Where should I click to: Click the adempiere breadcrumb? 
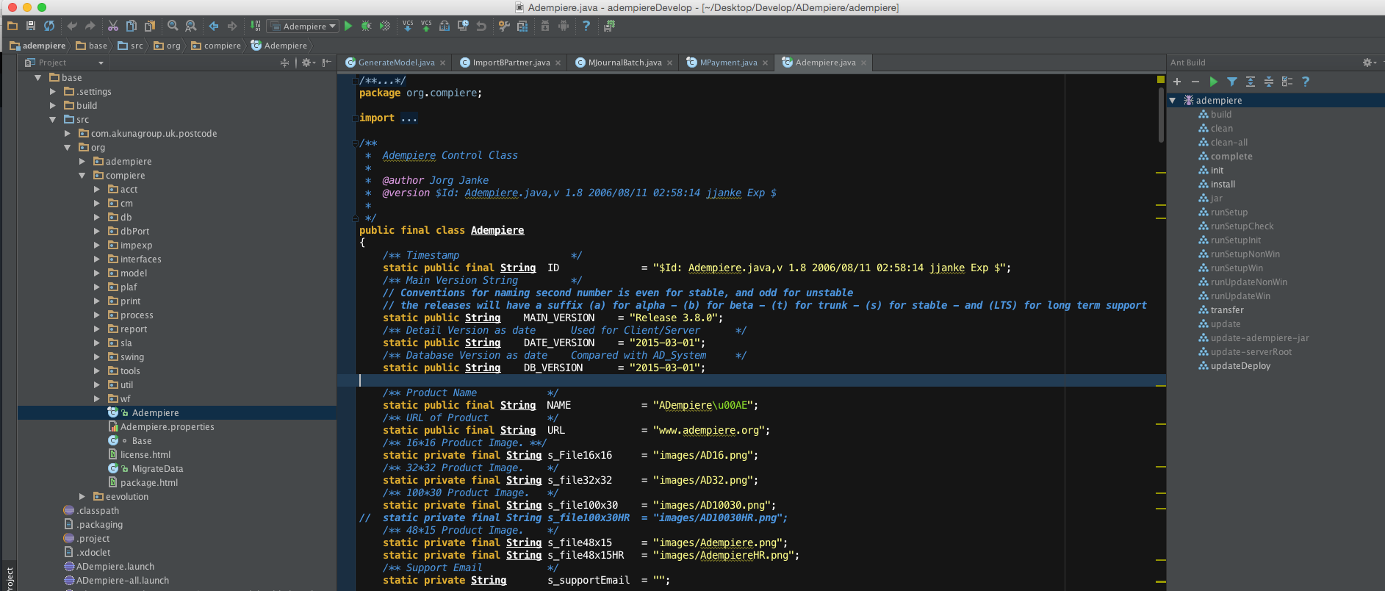click(37, 46)
